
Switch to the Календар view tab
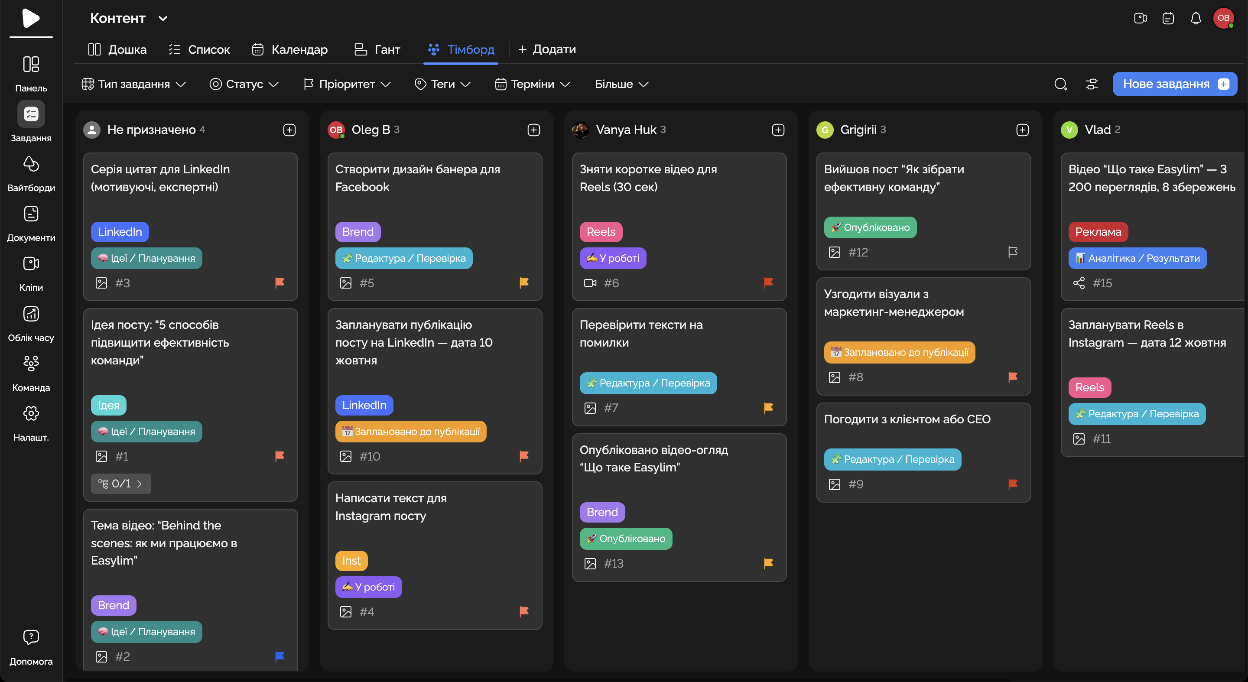point(290,49)
